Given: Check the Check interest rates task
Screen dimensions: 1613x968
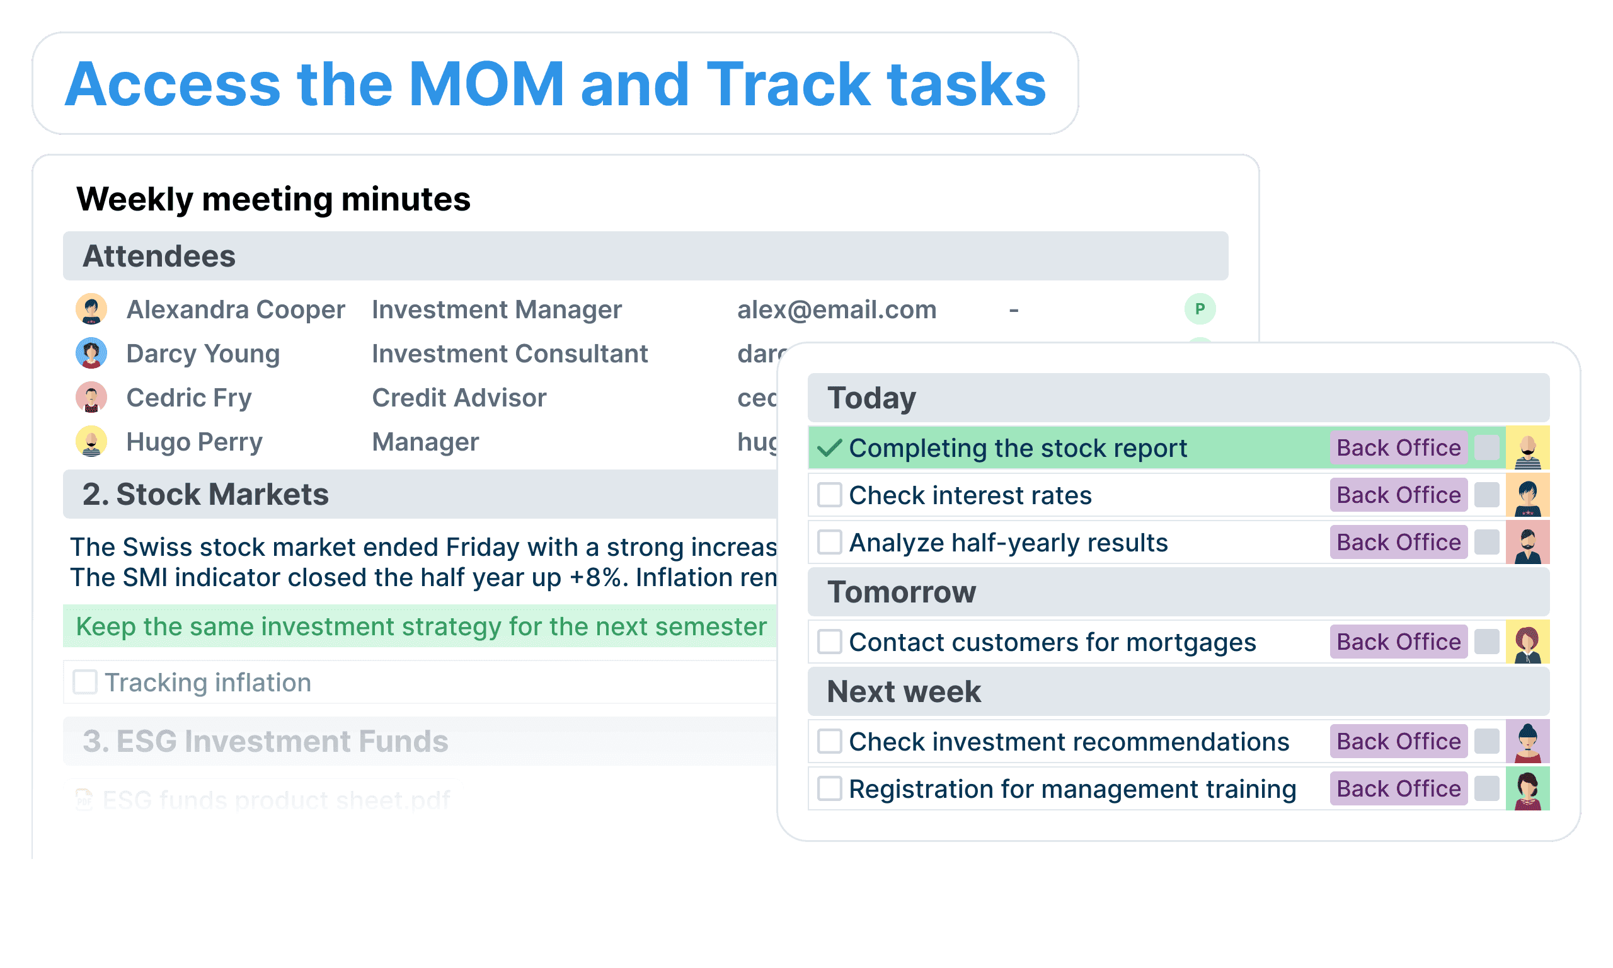Looking at the screenshot, I should point(829,495).
